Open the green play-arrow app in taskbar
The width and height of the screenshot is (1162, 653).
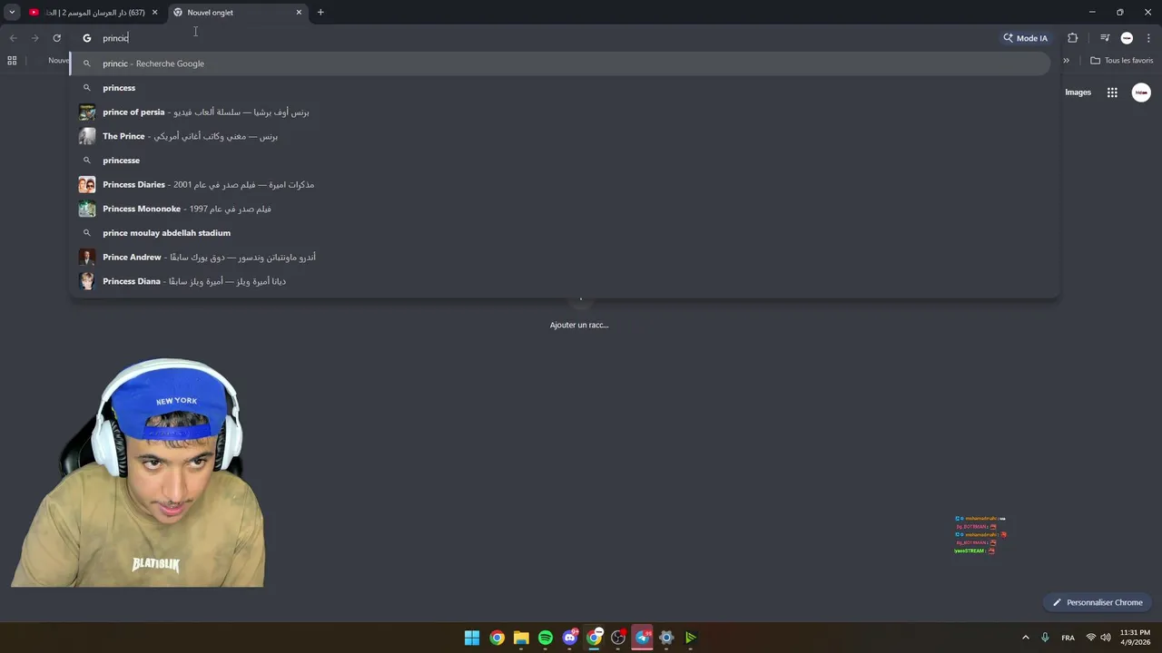691,638
